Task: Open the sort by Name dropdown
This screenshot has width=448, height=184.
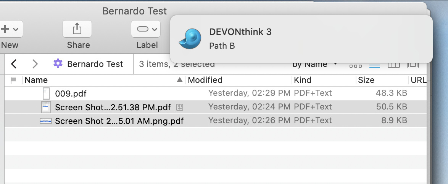Action: 315,64
